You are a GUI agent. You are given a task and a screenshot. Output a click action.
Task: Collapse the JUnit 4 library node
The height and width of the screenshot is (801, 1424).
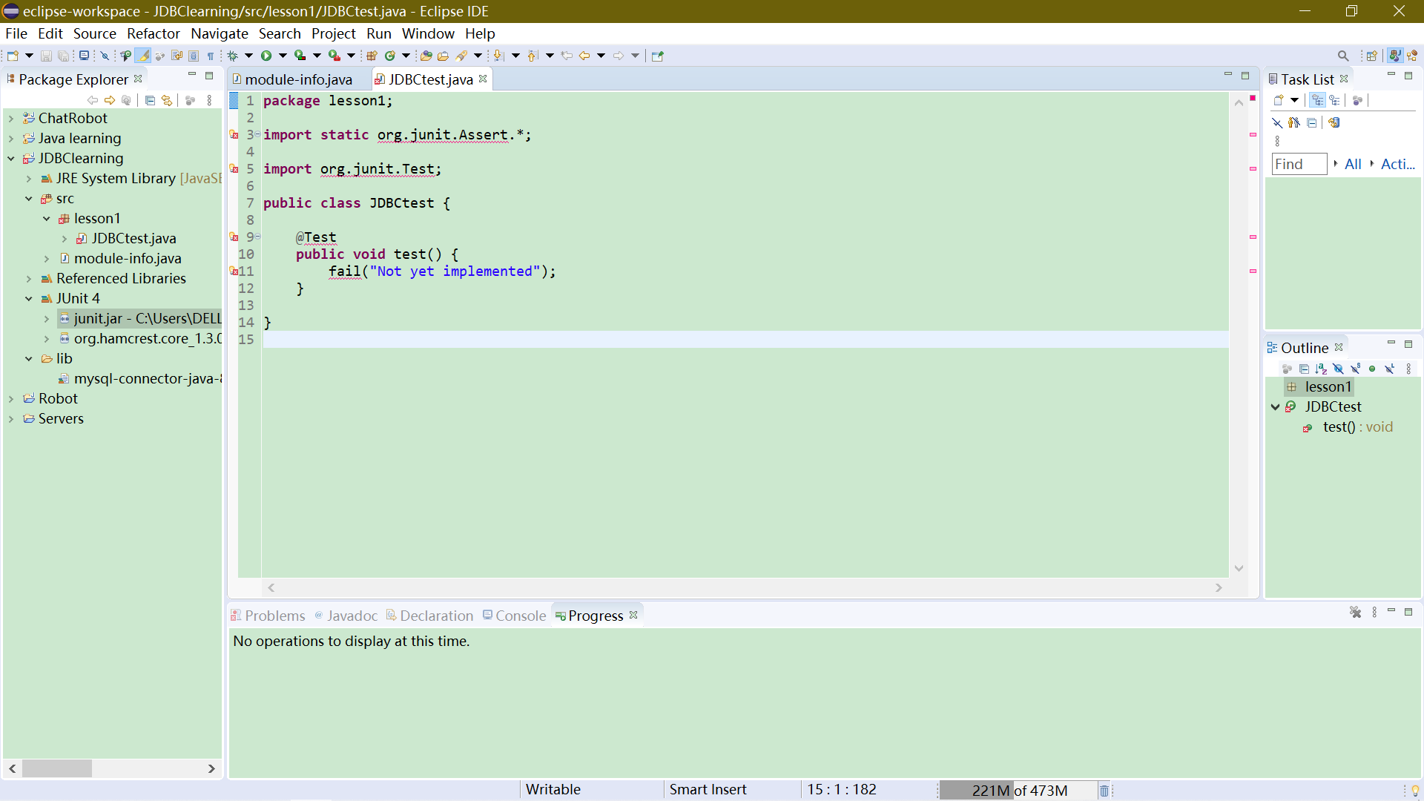pyautogui.click(x=29, y=298)
